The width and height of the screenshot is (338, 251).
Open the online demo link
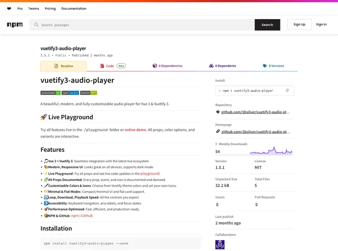pos(136,130)
